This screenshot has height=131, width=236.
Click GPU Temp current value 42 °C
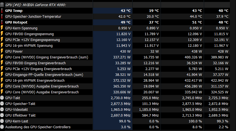point(125,11)
